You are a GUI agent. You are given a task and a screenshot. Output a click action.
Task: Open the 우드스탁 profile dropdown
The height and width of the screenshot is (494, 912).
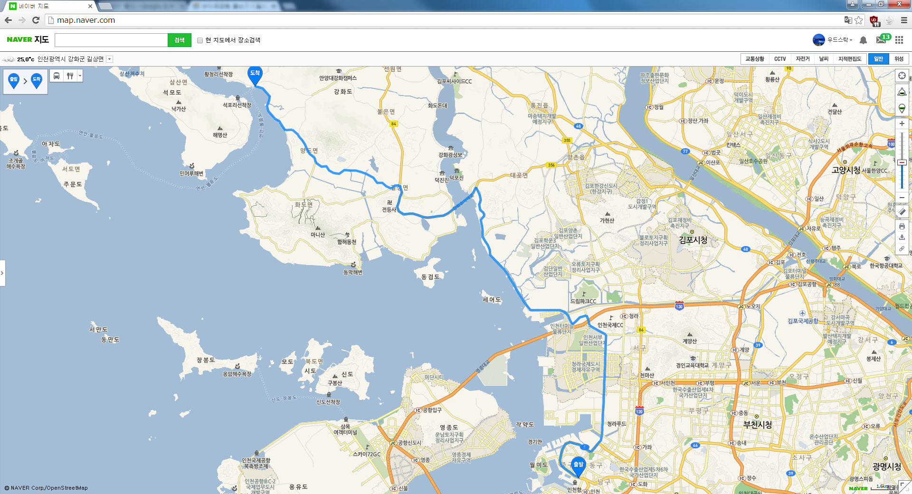click(x=839, y=40)
